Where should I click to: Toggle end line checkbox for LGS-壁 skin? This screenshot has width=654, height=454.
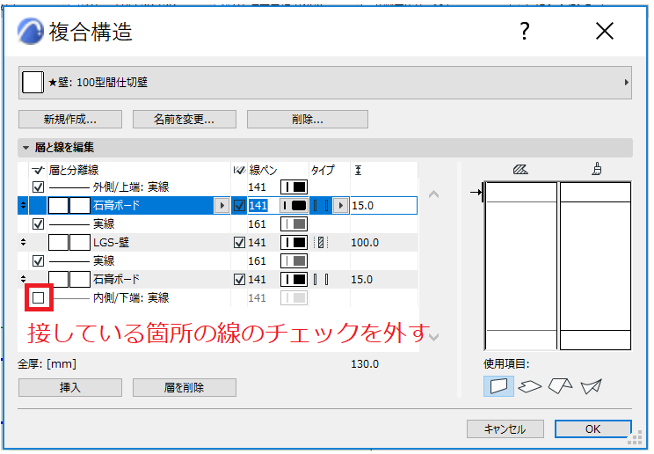tap(239, 242)
